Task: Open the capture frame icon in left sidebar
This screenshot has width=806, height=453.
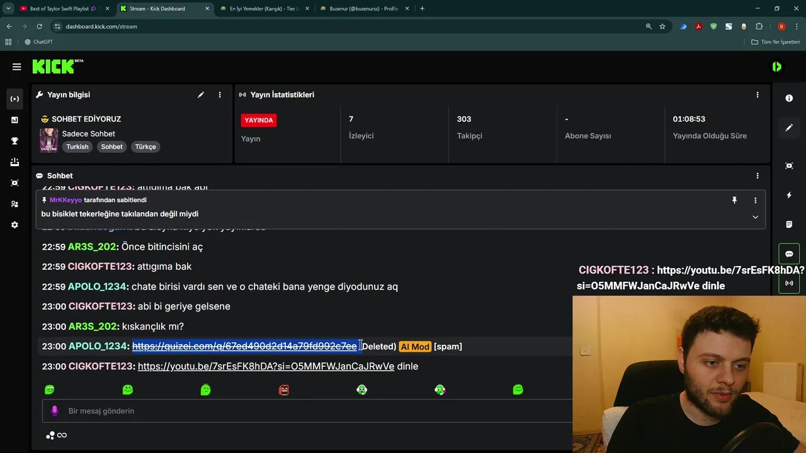Action: (14, 183)
